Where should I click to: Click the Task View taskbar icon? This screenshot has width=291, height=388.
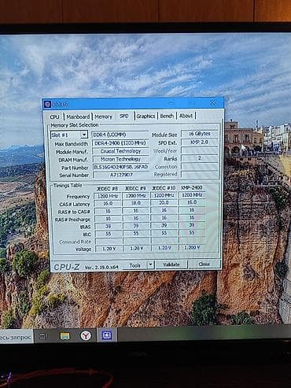43,336
